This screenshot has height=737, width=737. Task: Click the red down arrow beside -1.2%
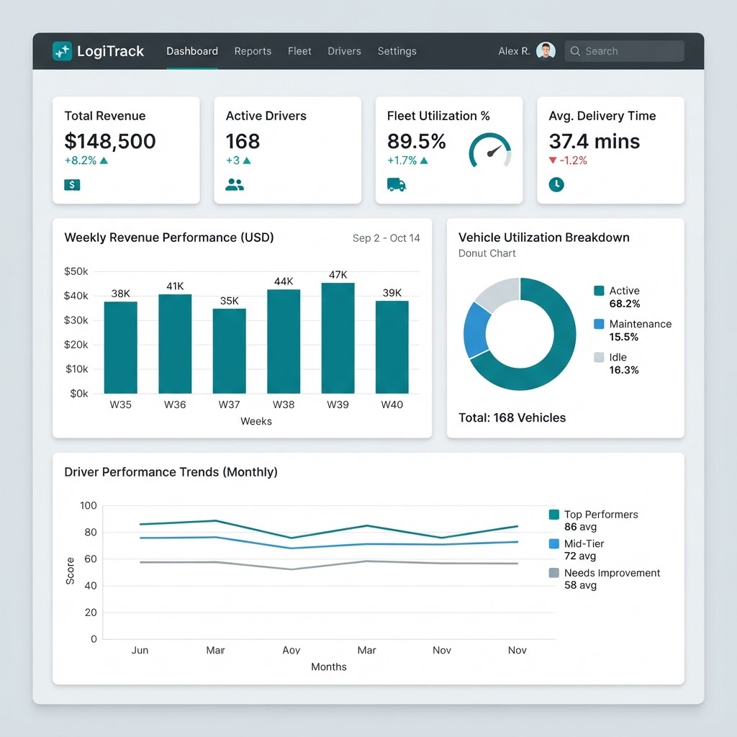[553, 160]
